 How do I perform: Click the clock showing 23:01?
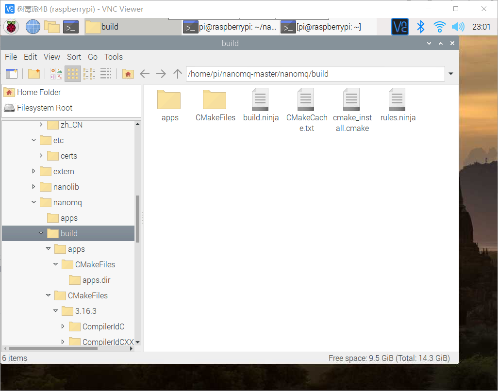(x=481, y=27)
